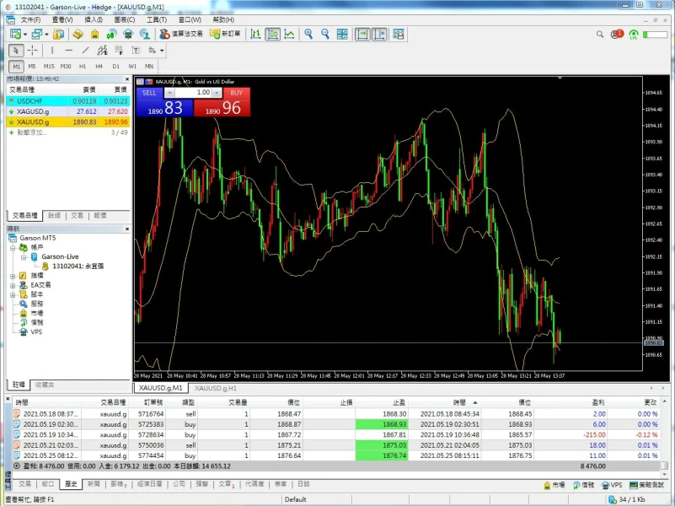Select the H4 timeframe button
The height and width of the screenshot is (506, 675).
pyautogui.click(x=99, y=66)
